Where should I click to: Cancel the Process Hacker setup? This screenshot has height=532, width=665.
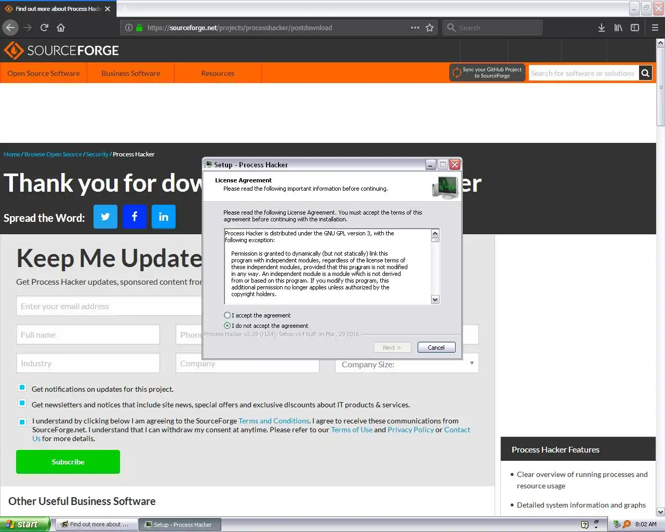(x=436, y=348)
